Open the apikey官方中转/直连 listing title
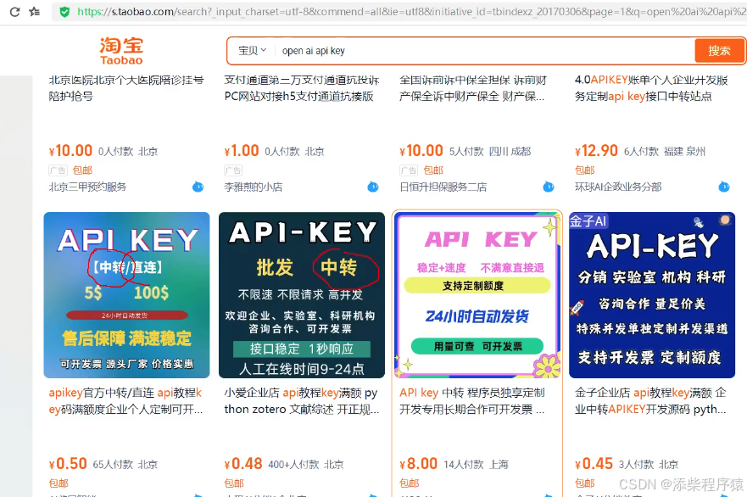747x497 pixels. pyautogui.click(x=125, y=401)
